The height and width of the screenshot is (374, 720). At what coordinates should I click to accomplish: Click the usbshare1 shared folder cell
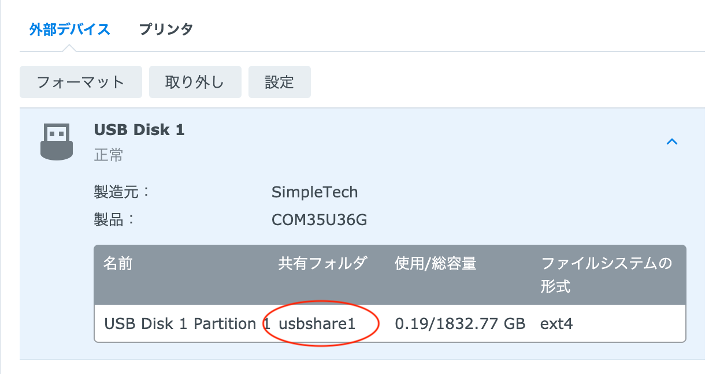tap(317, 323)
